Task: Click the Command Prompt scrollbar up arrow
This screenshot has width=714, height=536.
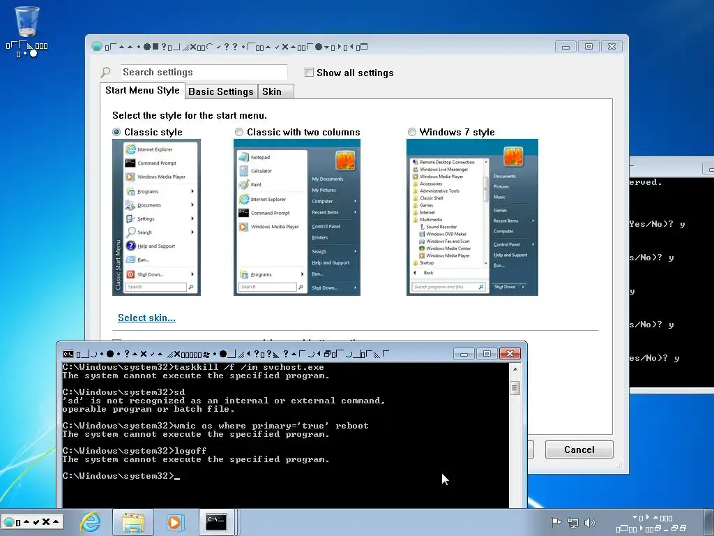Action: click(x=515, y=369)
